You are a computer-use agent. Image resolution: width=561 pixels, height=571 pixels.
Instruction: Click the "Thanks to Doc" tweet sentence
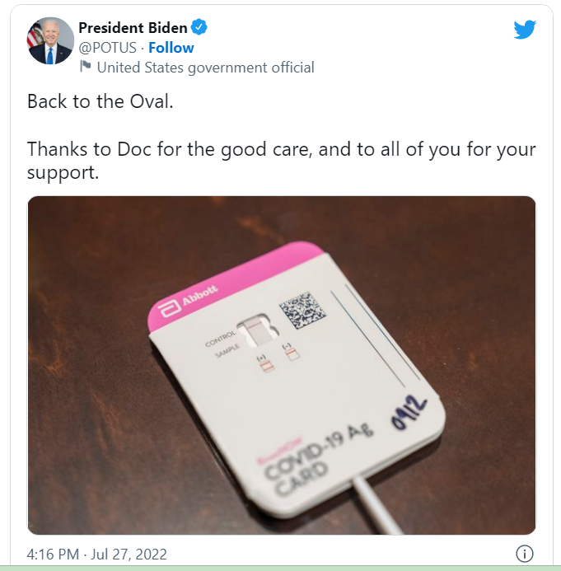[x=282, y=161]
